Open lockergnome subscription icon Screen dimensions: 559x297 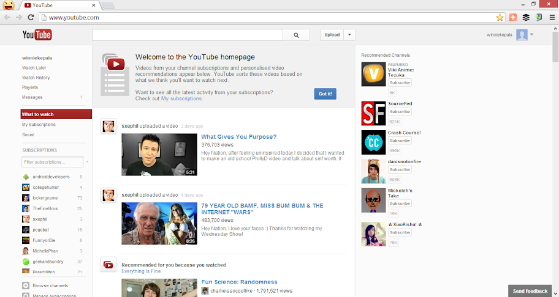pyautogui.click(x=26, y=198)
